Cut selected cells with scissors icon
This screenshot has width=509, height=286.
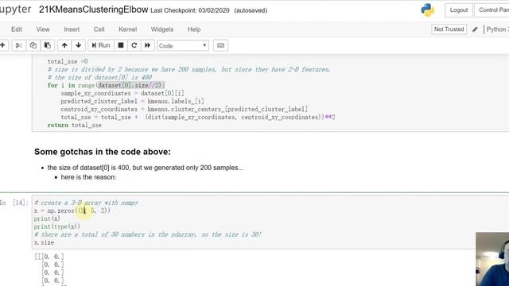[x=19, y=45]
